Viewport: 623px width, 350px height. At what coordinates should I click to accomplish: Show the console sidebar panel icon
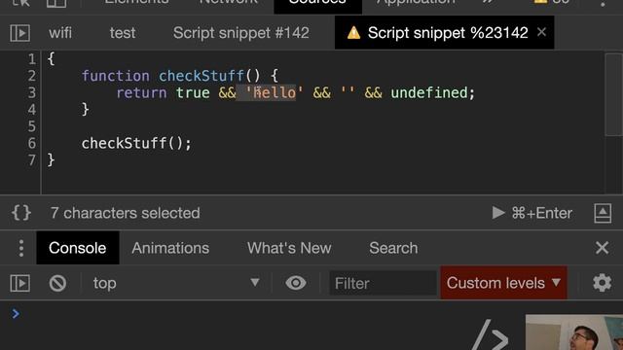coord(19,283)
